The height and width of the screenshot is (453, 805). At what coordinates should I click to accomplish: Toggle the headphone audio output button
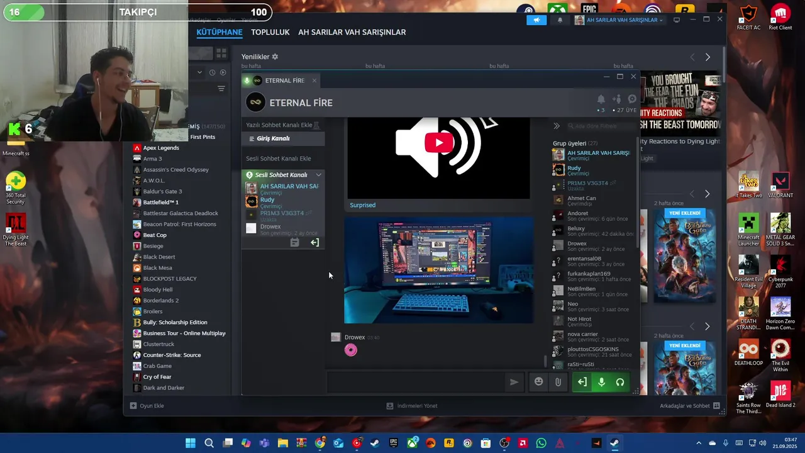(x=620, y=382)
